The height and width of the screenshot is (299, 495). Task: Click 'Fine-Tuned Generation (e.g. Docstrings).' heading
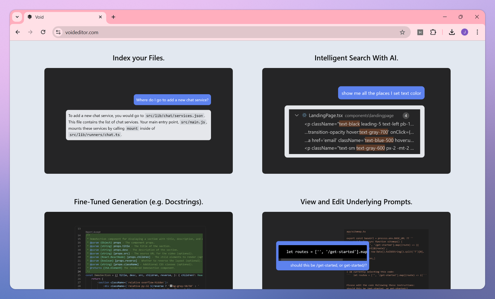point(139,202)
